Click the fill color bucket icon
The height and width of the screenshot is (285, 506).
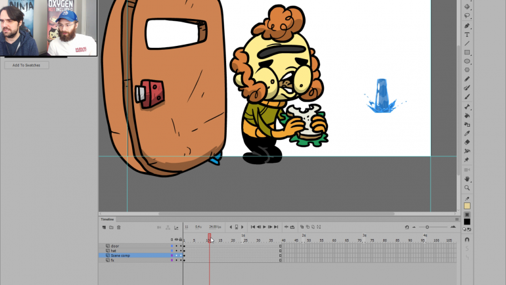pyautogui.click(x=467, y=215)
